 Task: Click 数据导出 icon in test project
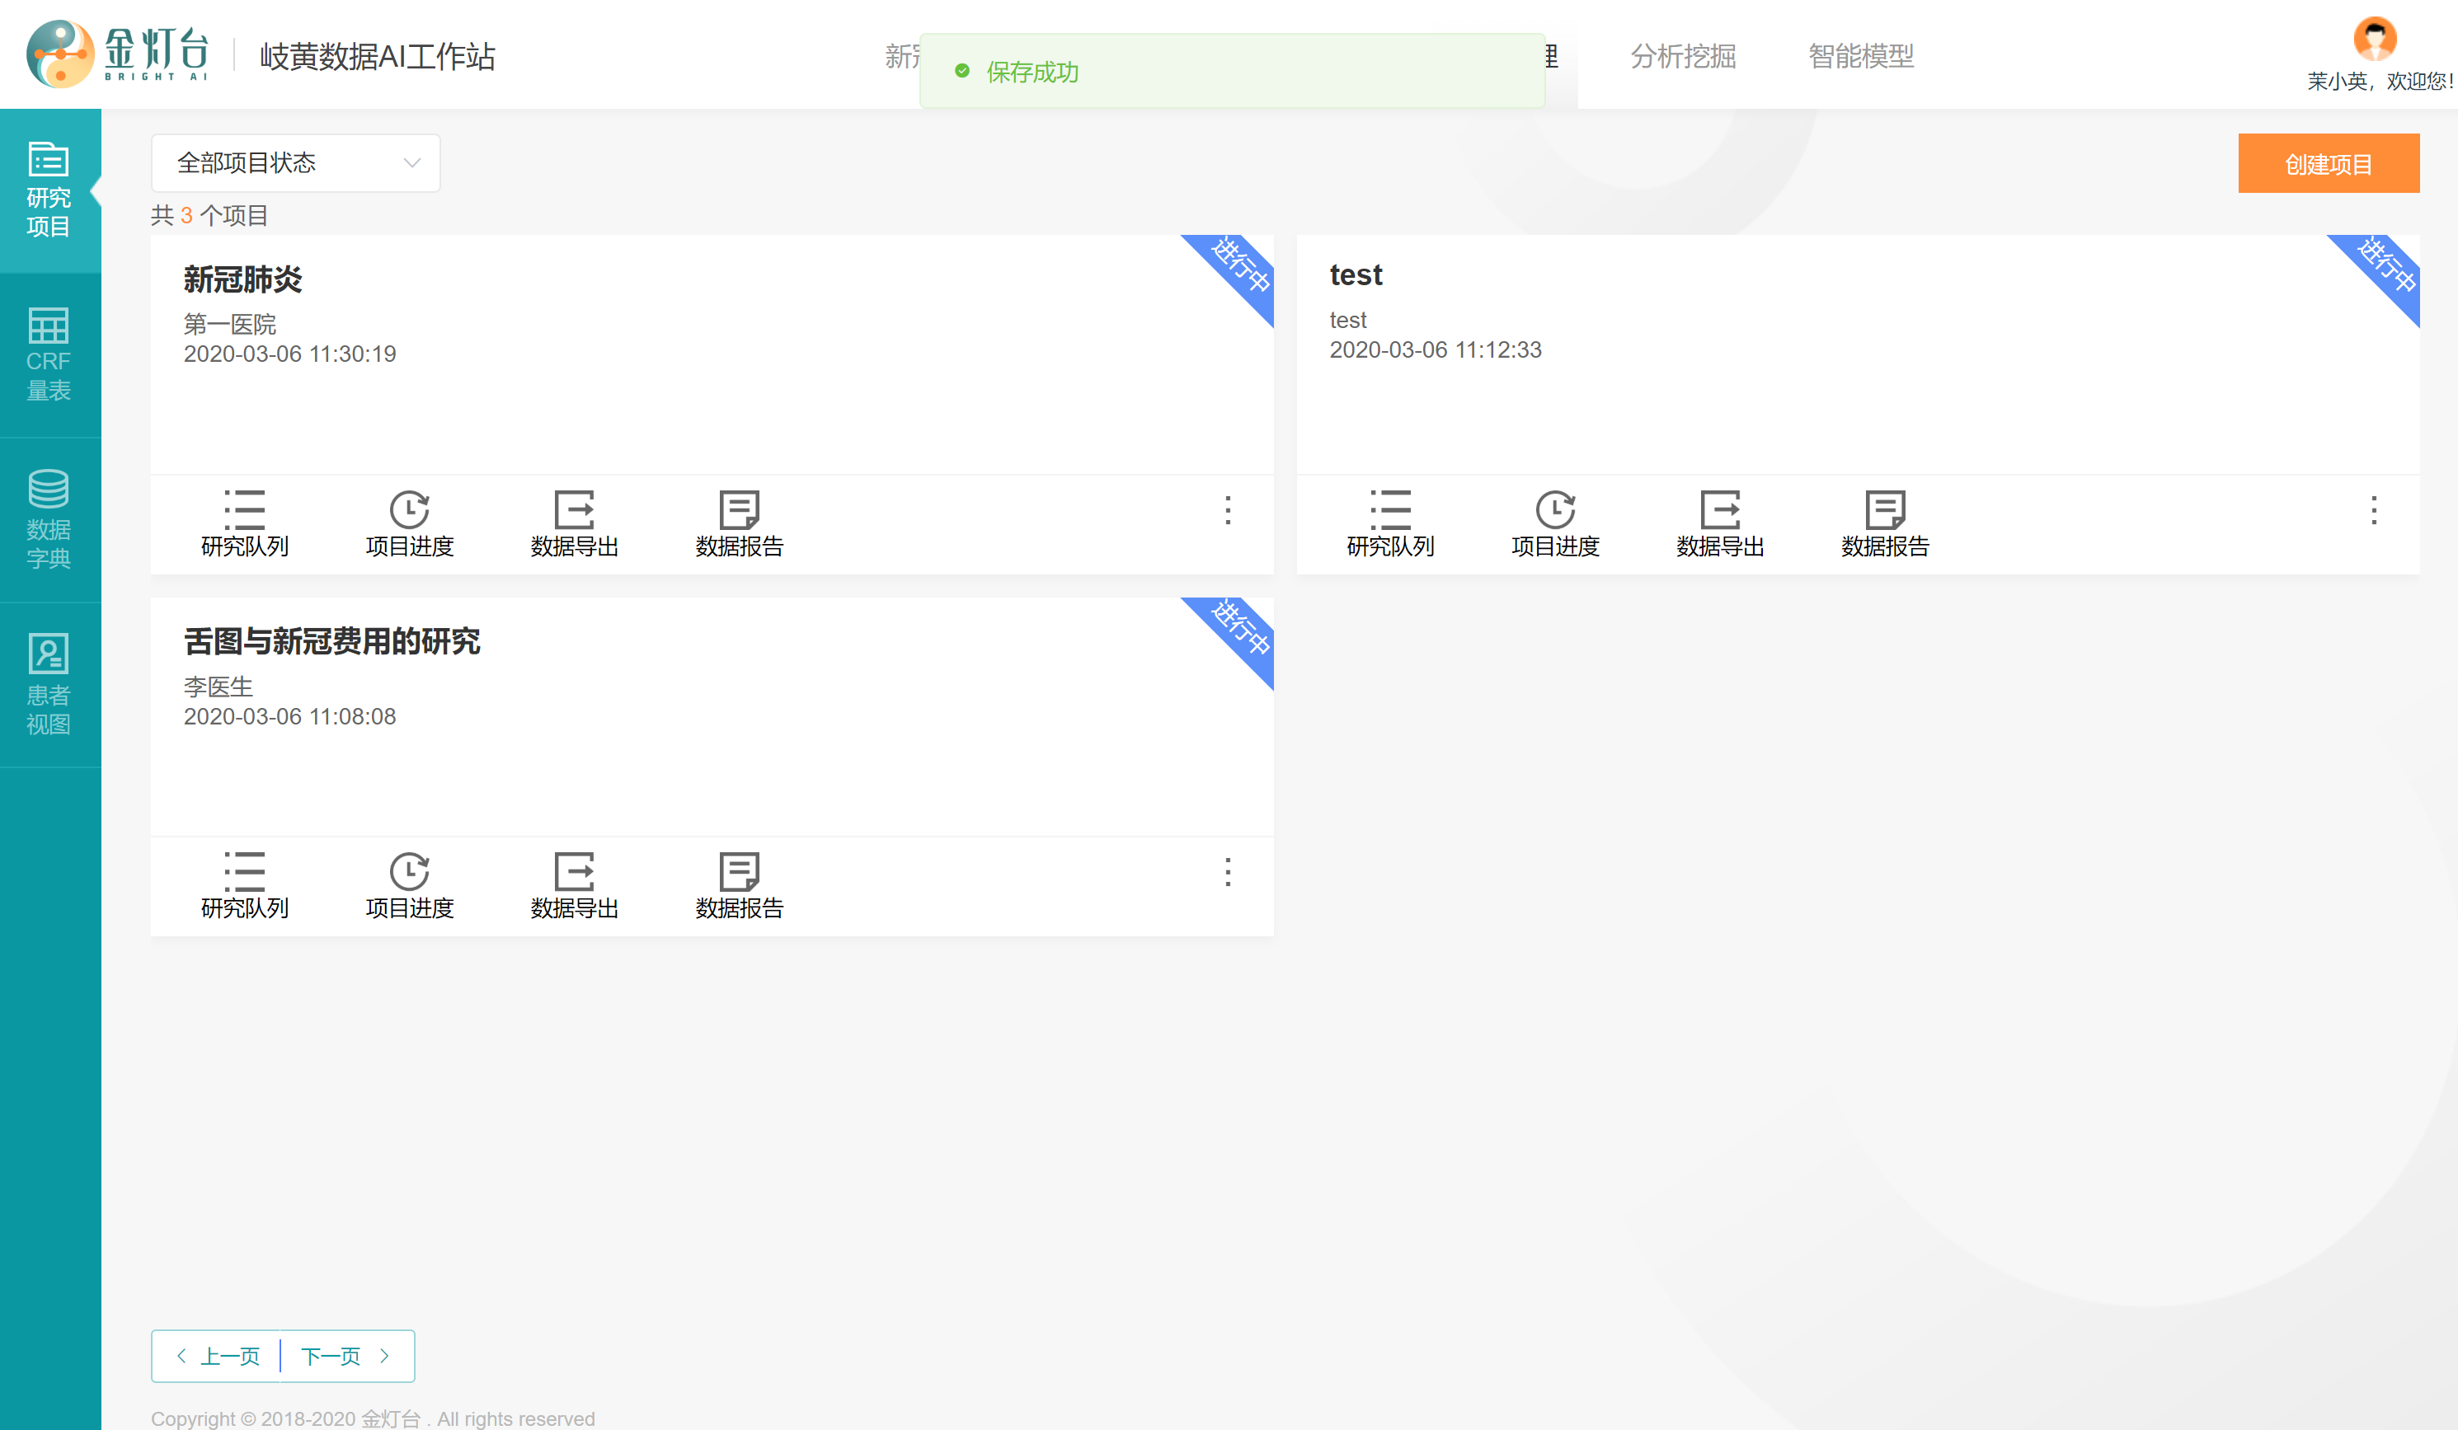1720,509
